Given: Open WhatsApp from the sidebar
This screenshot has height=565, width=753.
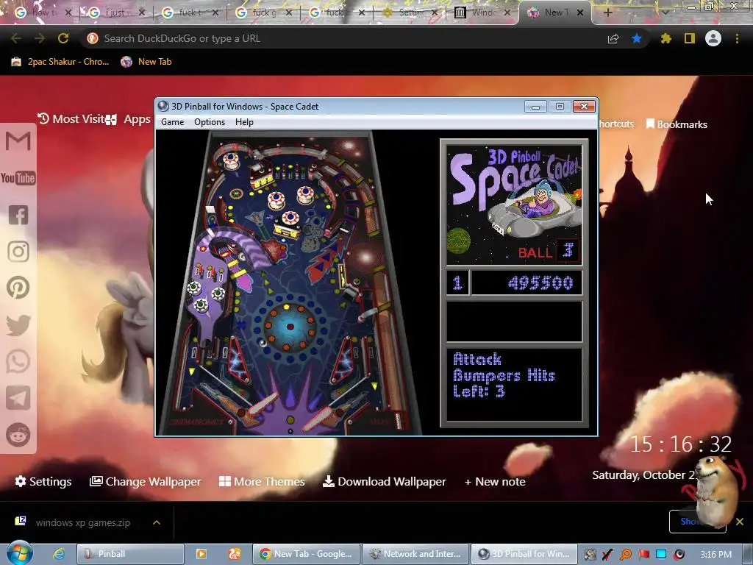Looking at the screenshot, I should (x=18, y=361).
